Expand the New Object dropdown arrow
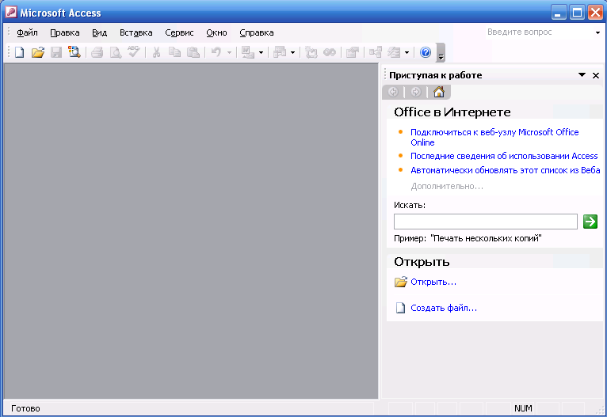 [407, 52]
